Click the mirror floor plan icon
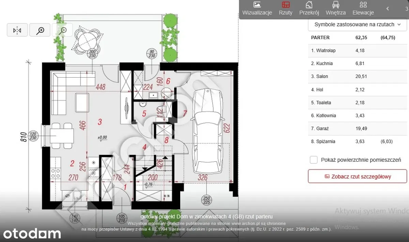409x242 pixels. click(17, 30)
